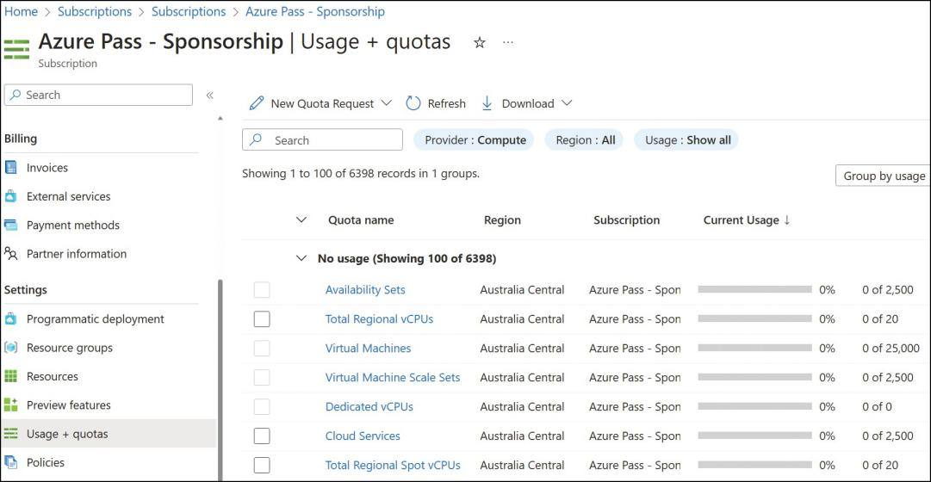Click the "0 of 25,000" usage value

click(891, 348)
